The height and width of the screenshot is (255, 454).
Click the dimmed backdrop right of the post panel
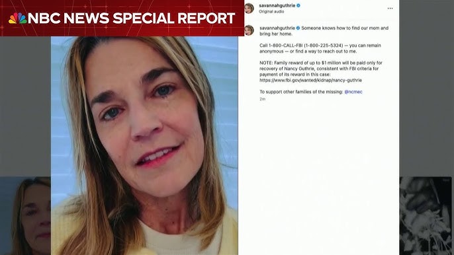click(426, 87)
